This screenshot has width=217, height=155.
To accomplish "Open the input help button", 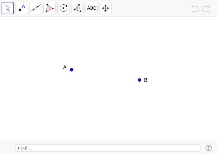I will click(x=209, y=148).
